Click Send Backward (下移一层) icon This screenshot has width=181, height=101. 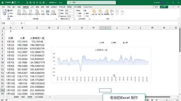[100, 12]
